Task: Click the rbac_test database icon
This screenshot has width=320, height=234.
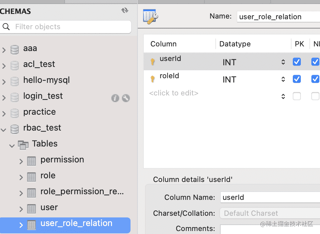Action: pyautogui.click(x=15, y=128)
